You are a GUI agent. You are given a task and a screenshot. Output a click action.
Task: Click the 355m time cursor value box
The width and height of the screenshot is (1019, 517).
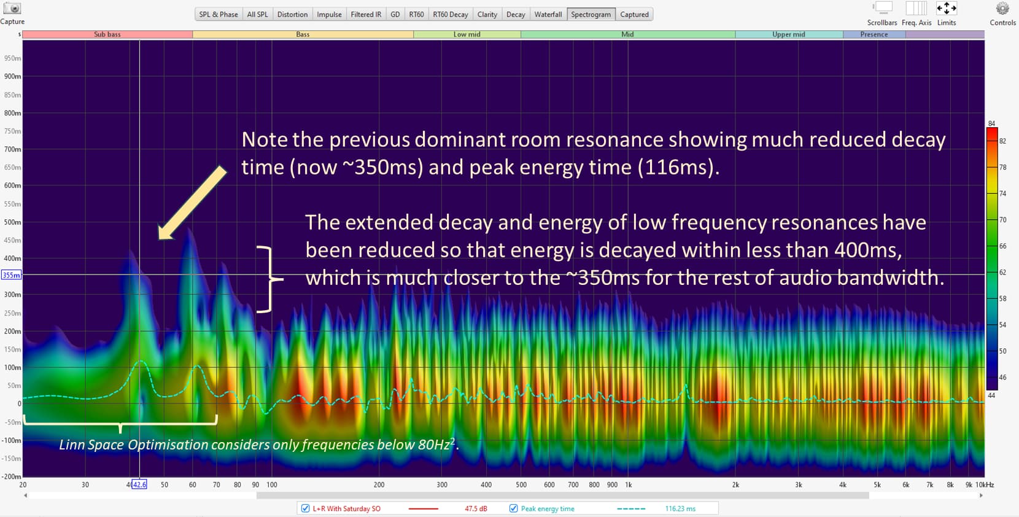(x=11, y=275)
